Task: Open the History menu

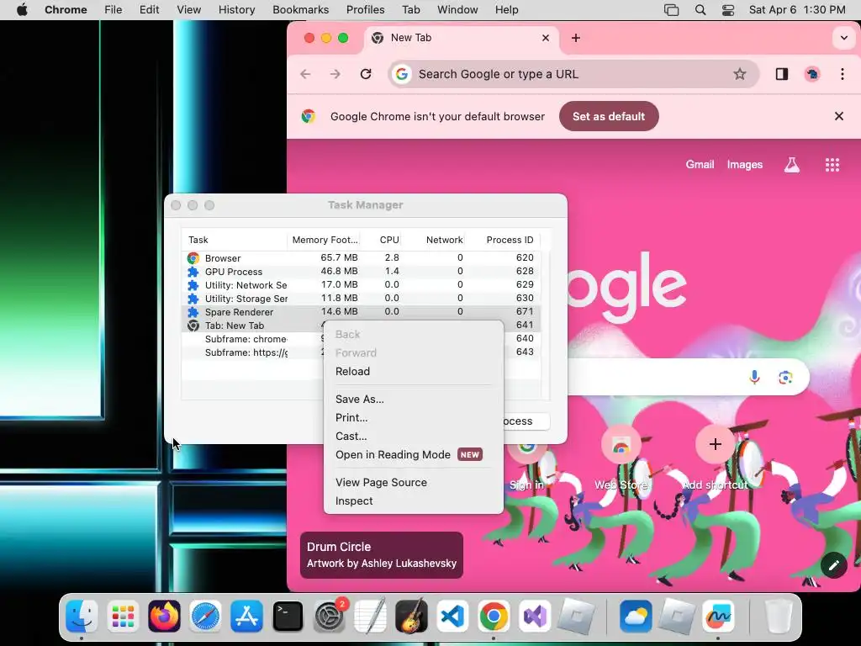Action: coord(236,10)
